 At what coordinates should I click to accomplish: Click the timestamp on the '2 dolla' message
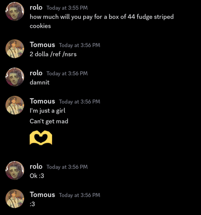pyautogui.click(x=80, y=45)
